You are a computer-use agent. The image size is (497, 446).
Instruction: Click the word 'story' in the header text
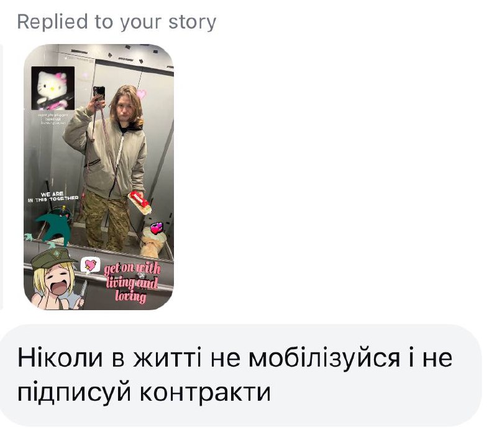click(192, 22)
